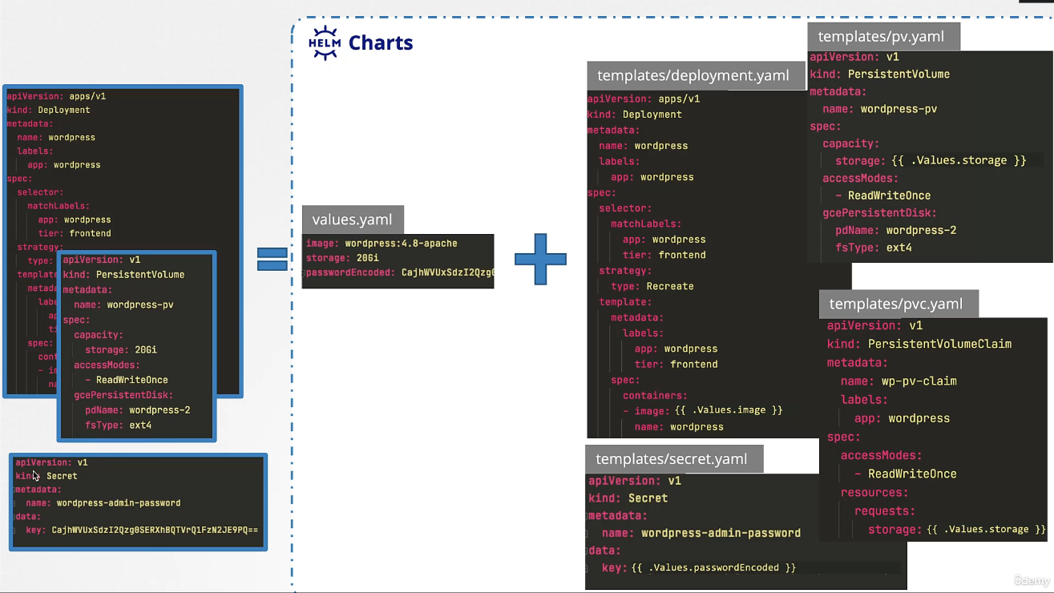The width and height of the screenshot is (1054, 593).
Task: Click {{ .Values.storage }} in the pv.yaml template
Action: tap(959, 160)
